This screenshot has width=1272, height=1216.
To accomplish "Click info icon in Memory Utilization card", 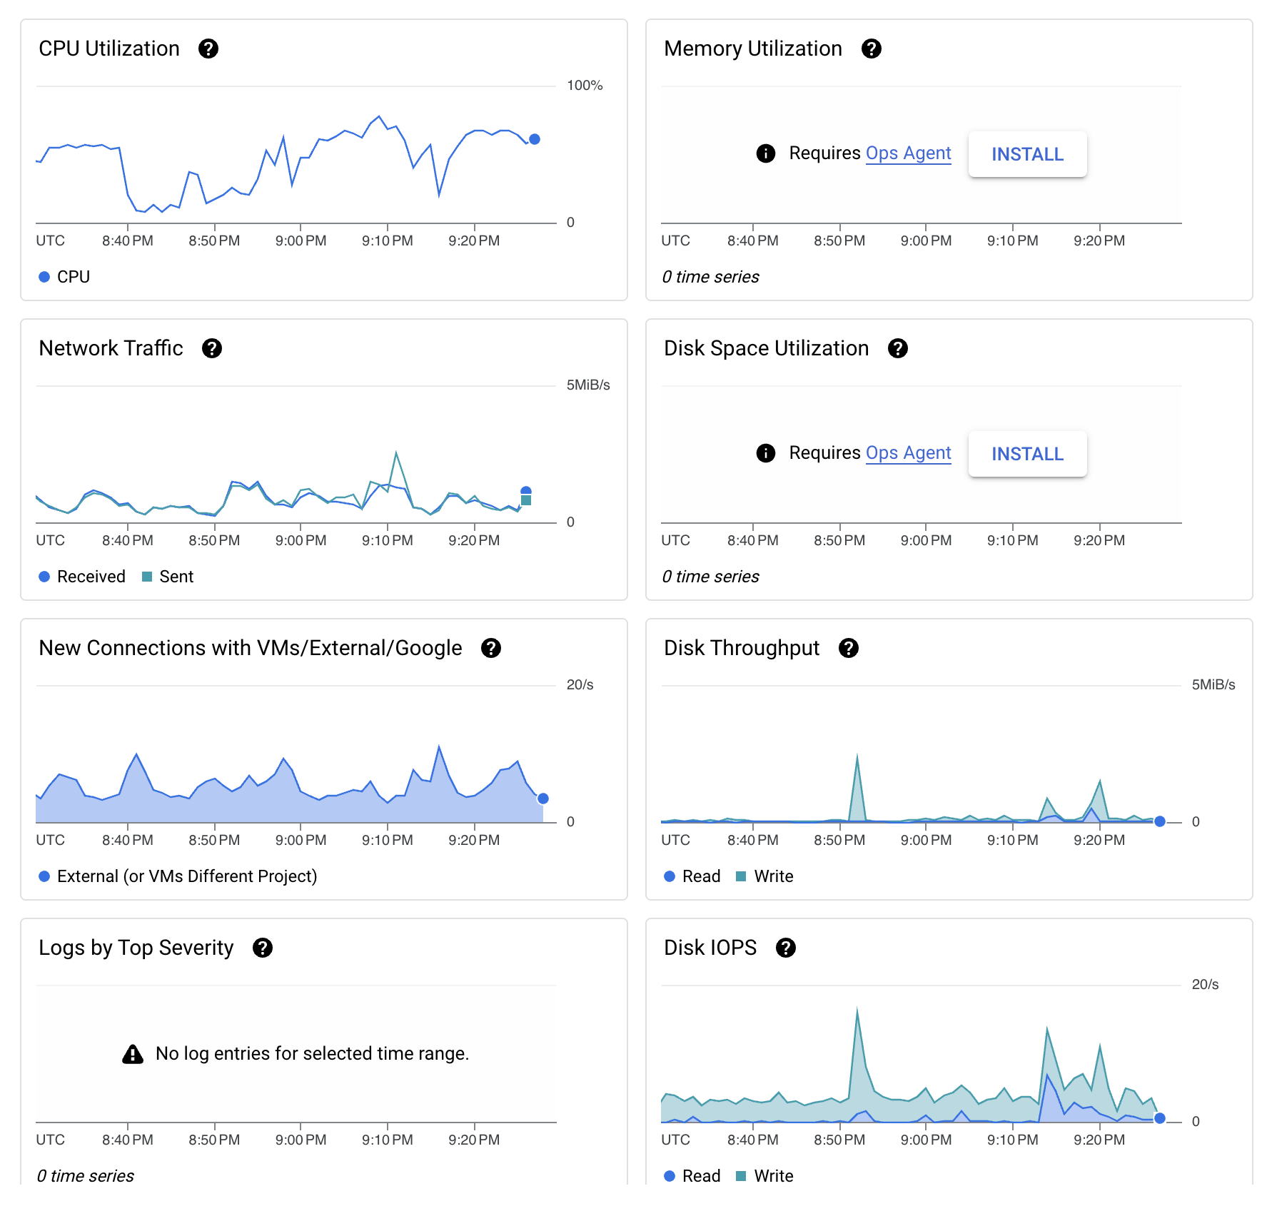I will 765,153.
